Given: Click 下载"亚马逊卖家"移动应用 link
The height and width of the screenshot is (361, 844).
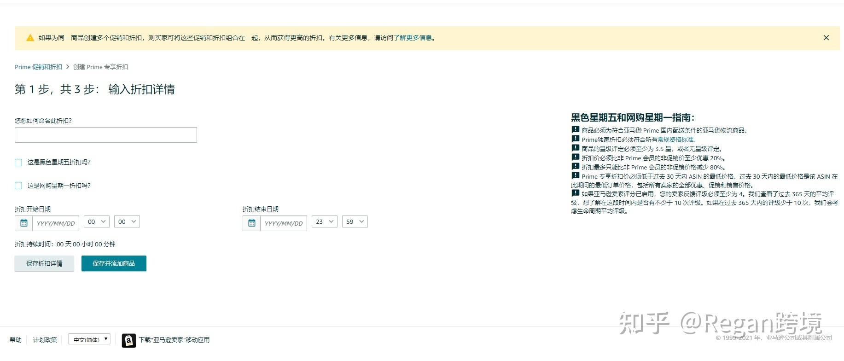Looking at the screenshot, I should 175,340.
